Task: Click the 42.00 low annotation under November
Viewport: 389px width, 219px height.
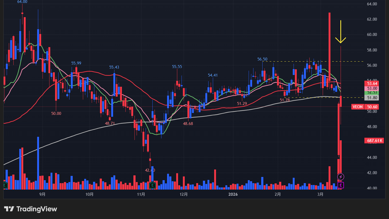Action: 149,170
